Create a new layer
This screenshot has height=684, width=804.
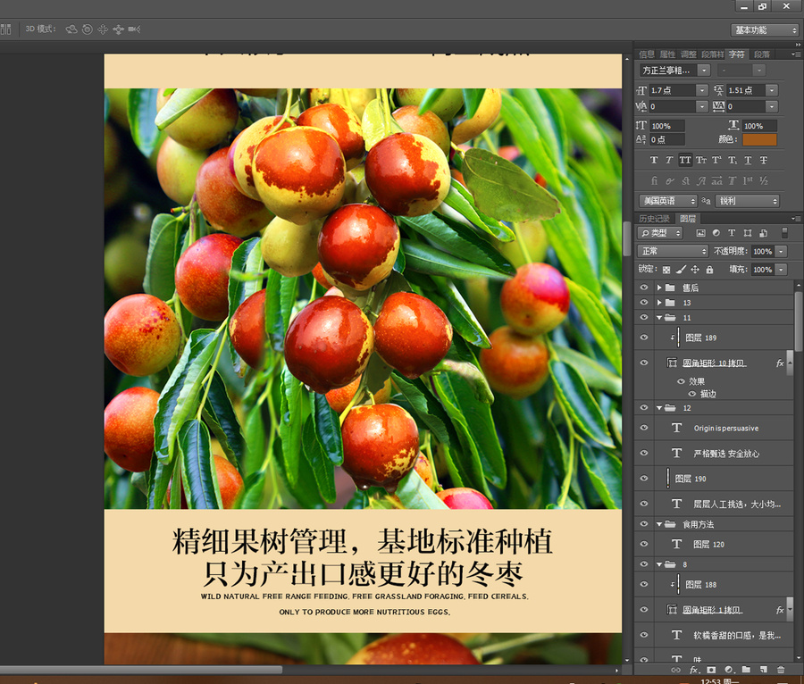764,670
